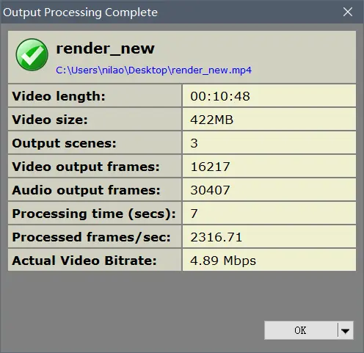Click the Video size label
Screen dimensions: 364x353
click(x=50, y=120)
